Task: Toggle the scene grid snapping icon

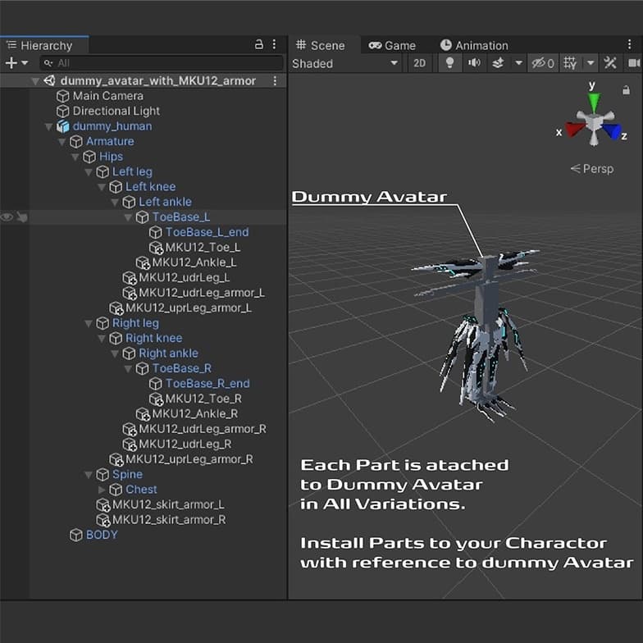Action: tap(570, 63)
